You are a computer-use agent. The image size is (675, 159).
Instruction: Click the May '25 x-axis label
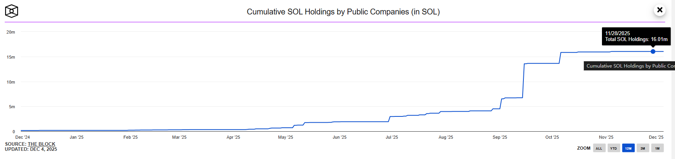click(x=285, y=137)
